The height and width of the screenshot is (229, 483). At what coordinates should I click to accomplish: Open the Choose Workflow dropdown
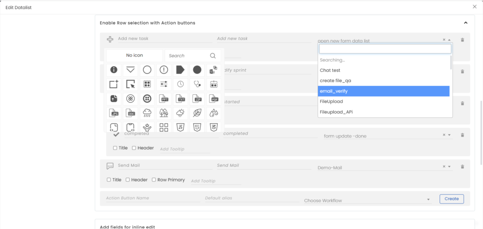[x=367, y=200]
